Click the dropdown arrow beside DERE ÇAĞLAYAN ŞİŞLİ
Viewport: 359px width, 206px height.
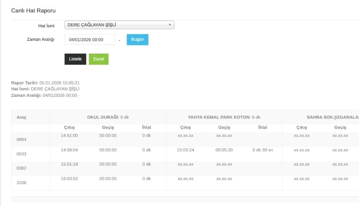(x=170, y=25)
